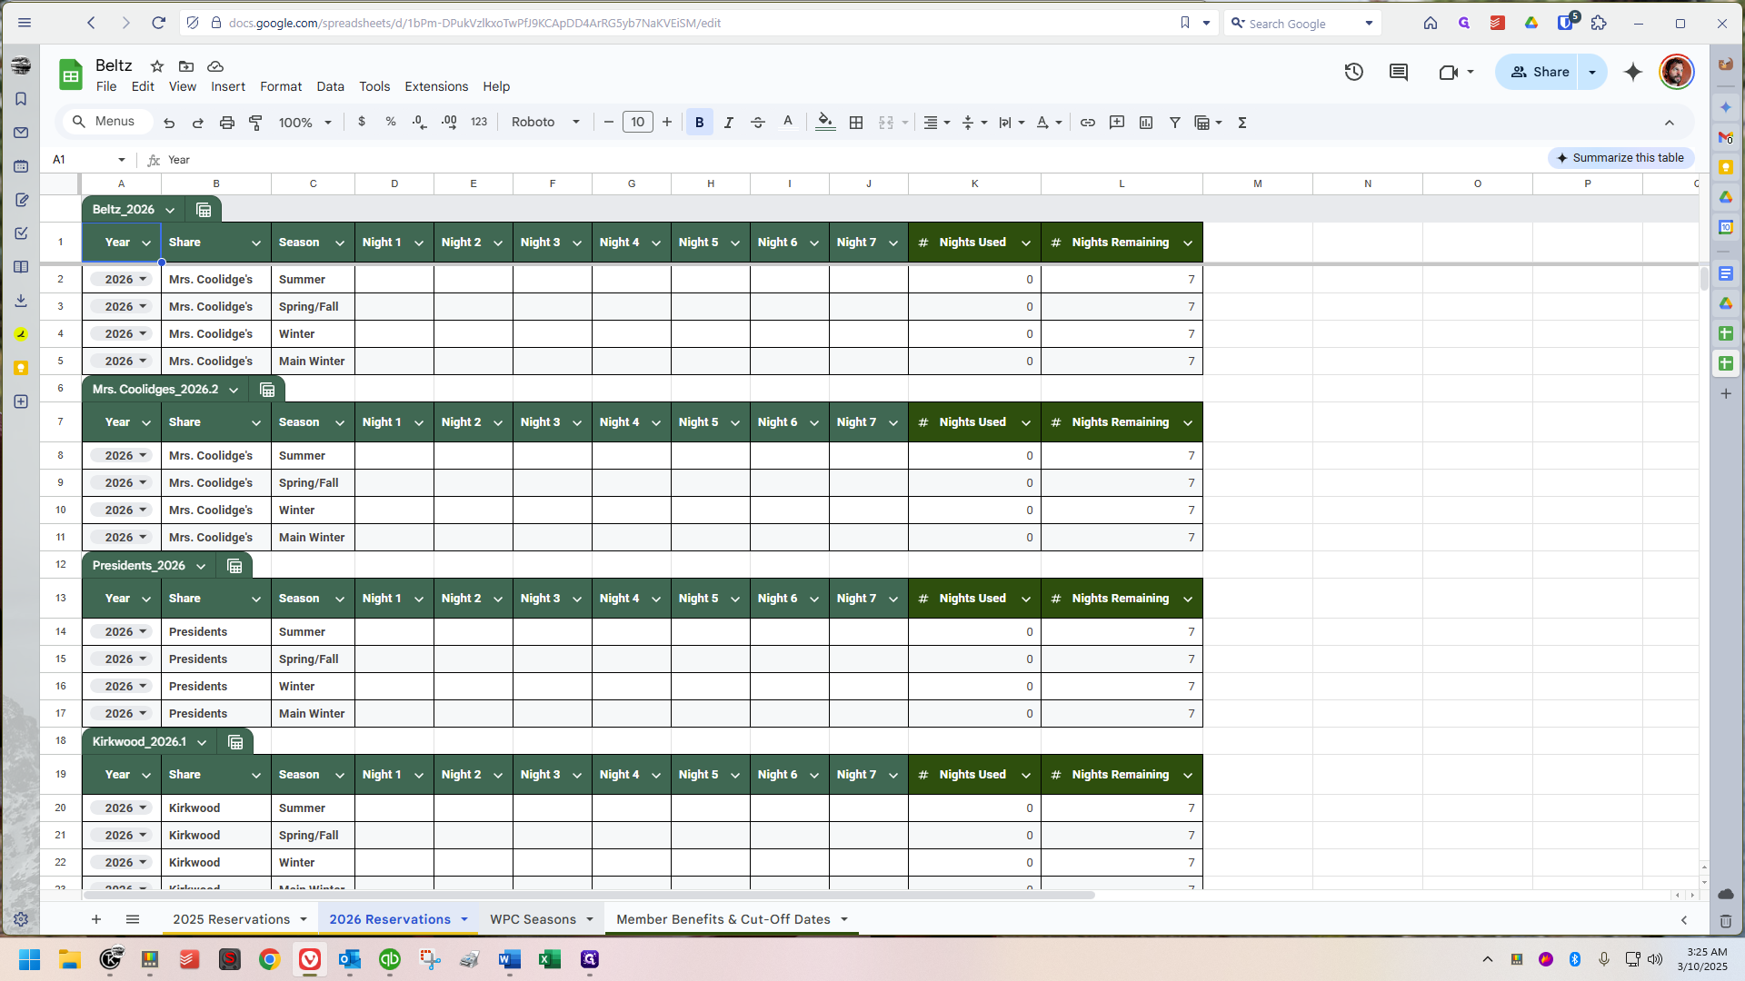This screenshot has width=1745, height=981.
Task: Open the Roboto font dropdown
Action: click(545, 123)
